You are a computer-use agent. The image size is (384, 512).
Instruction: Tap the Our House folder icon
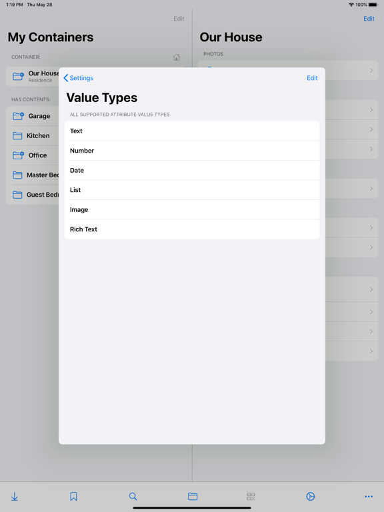18,77
